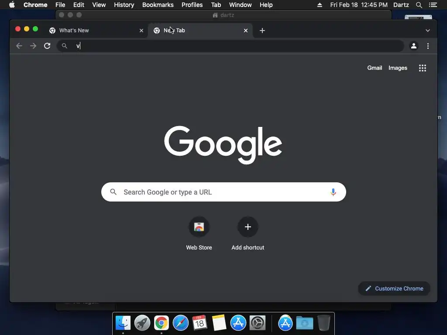Open Safari from the Dock
Screen dimensions: 447x335
coord(181,323)
